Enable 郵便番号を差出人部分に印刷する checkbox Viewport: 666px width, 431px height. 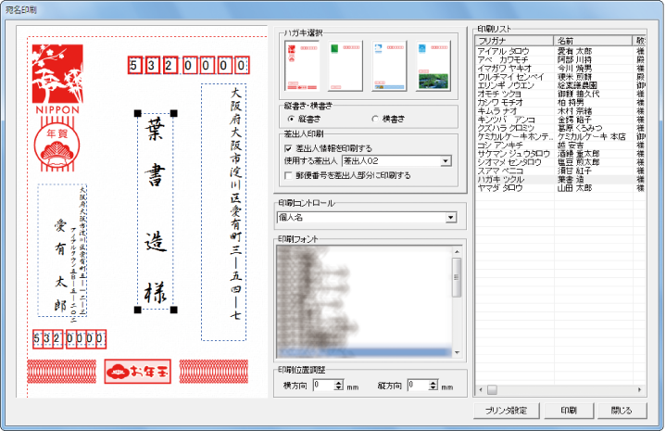(x=289, y=174)
